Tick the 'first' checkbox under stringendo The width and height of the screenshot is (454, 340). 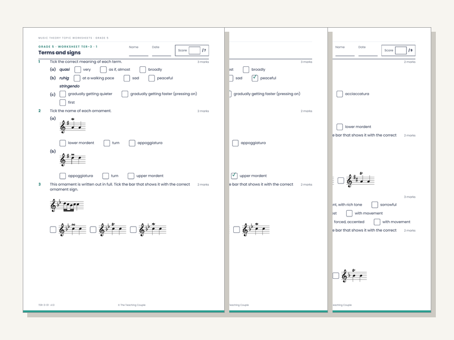pyautogui.click(x=62, y=103)
